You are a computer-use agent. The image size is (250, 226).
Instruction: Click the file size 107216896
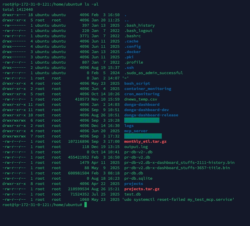point(79,142)
